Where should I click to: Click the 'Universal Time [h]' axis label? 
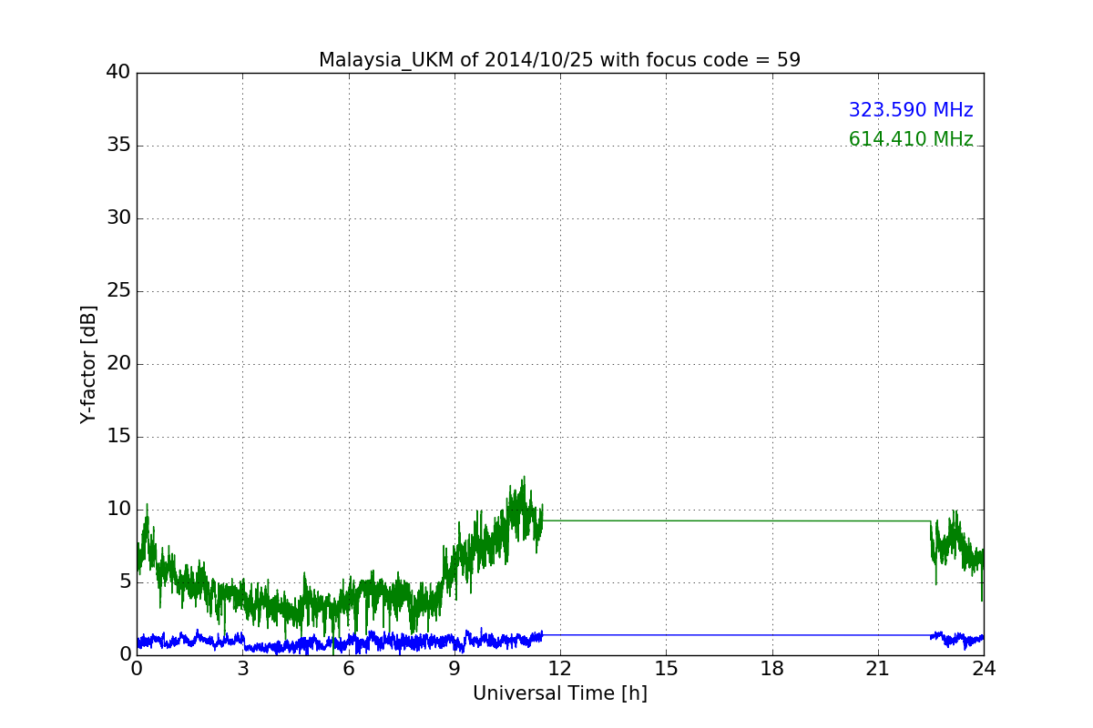[560, 693]
